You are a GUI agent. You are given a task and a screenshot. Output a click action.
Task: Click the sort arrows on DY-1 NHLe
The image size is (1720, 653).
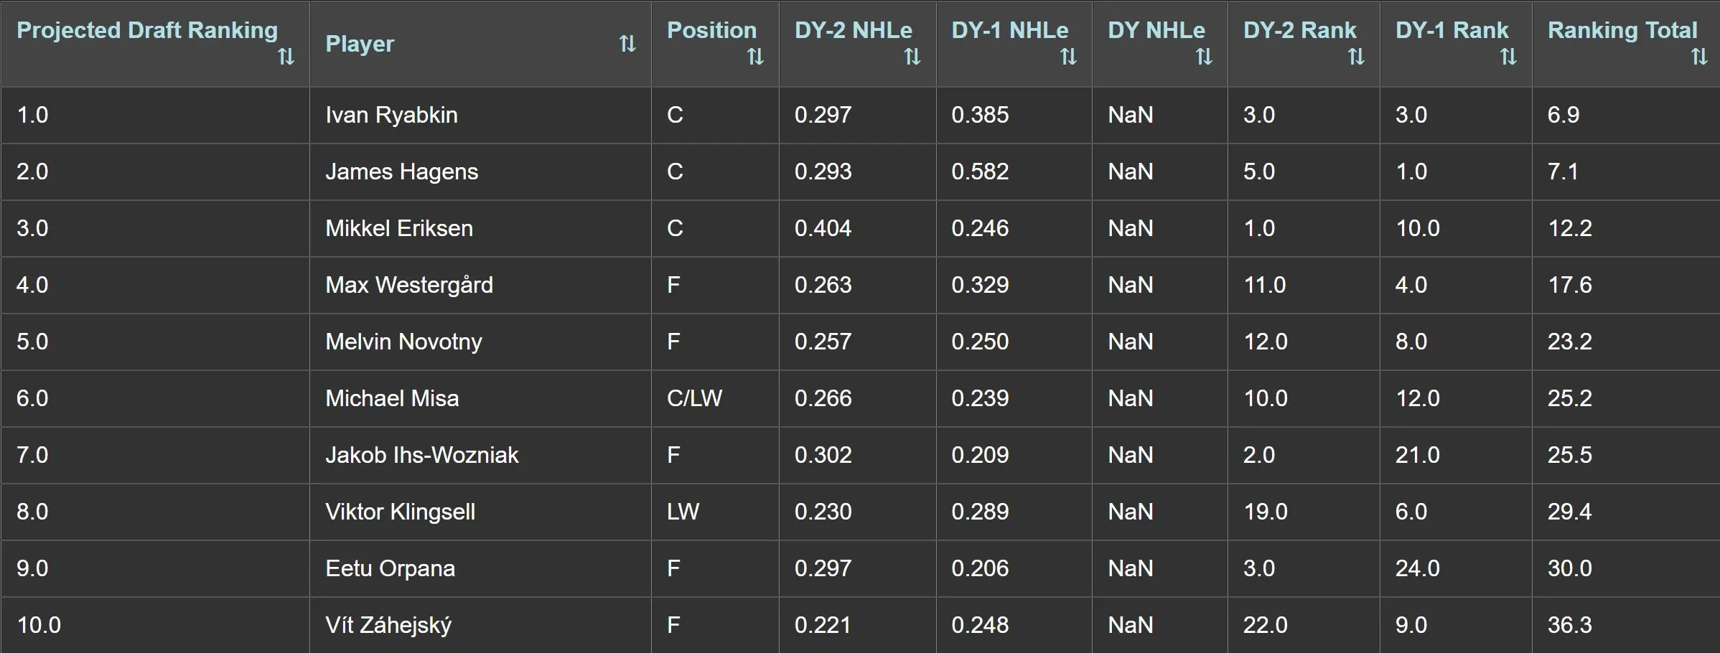coord(1067,57)
